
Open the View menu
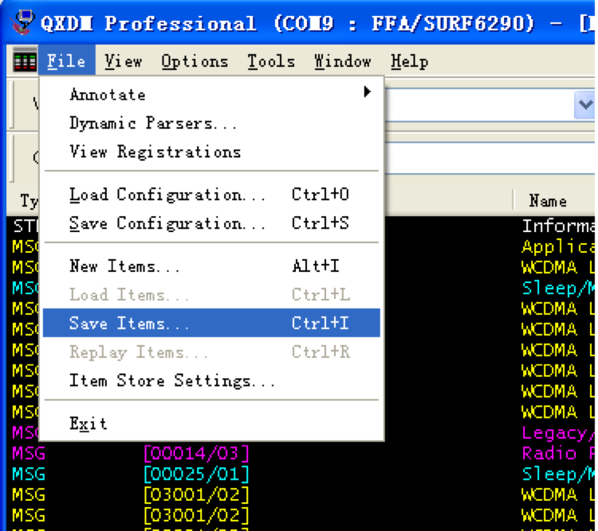point(123,61)
